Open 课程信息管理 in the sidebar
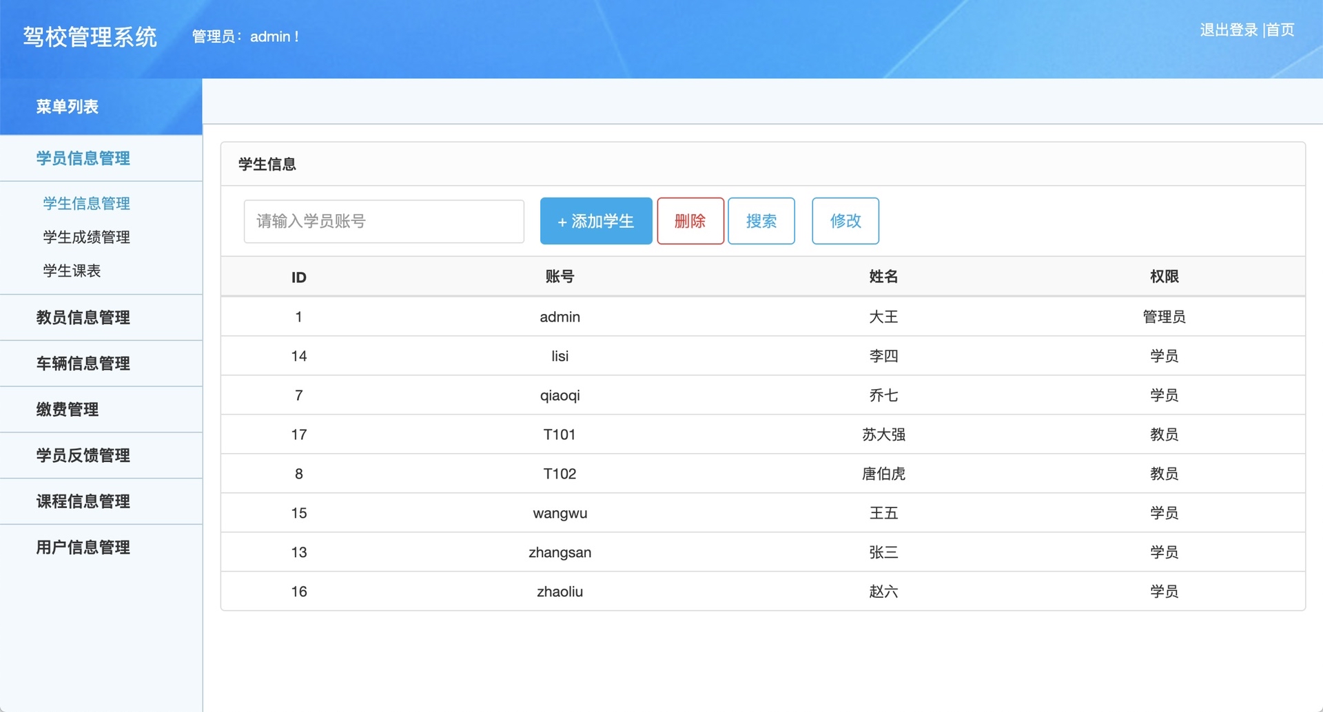The width and height of the screenshot is (1323, 712). 83,501
